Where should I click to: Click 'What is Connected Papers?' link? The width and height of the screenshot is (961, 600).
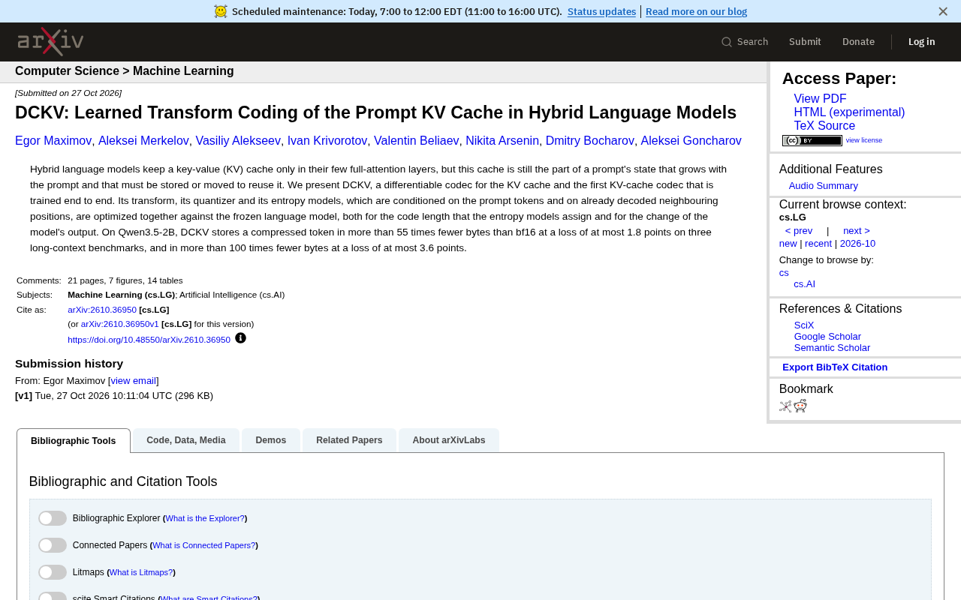(204, 545)
